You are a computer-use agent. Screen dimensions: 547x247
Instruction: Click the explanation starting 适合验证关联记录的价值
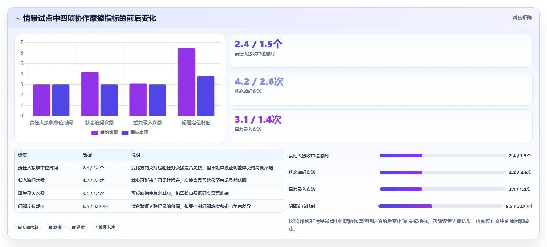[x=191, y=206]
